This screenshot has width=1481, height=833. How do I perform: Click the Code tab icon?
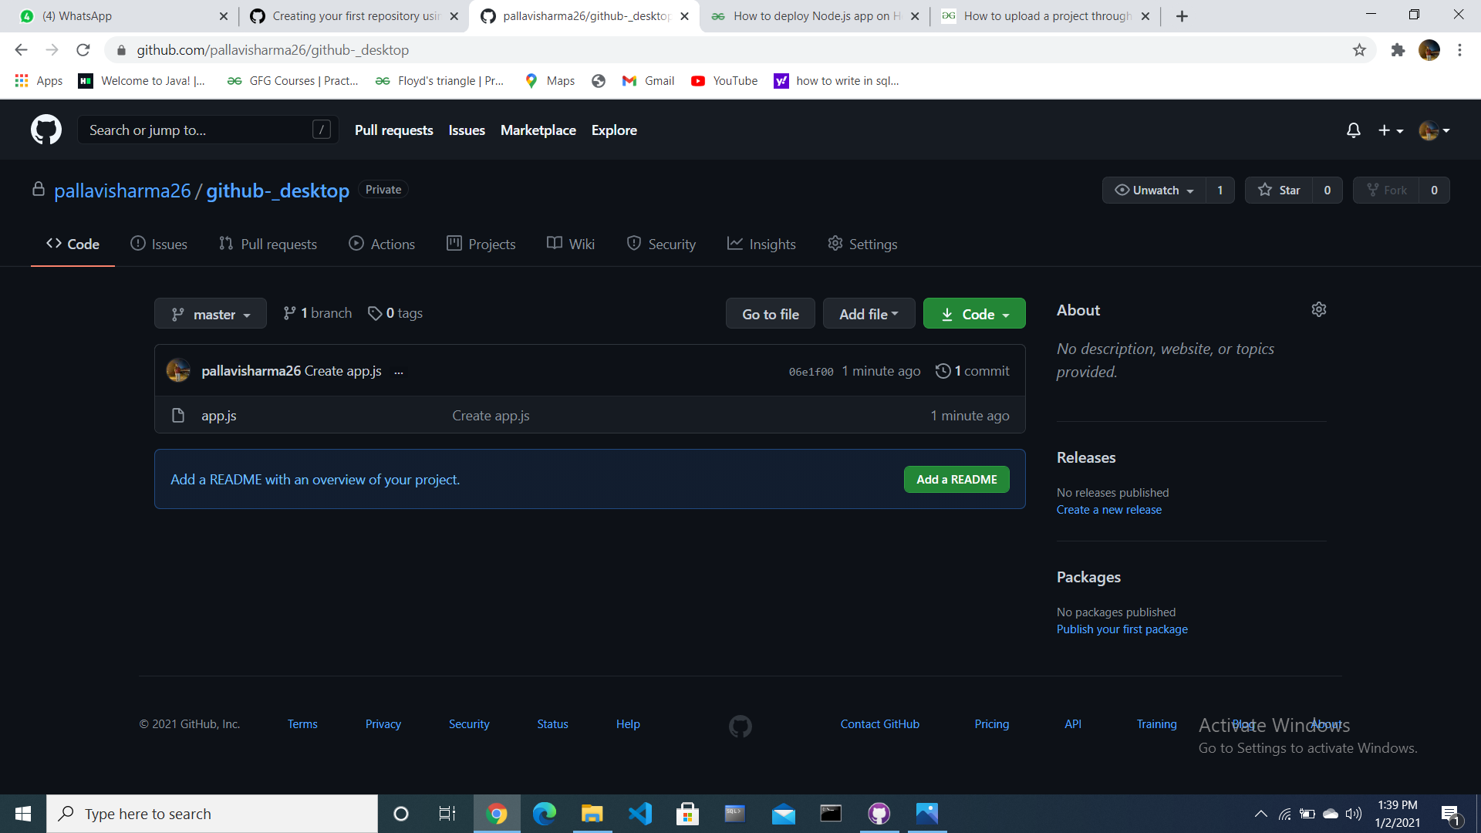pyautogui.click(x=53, y=243)
